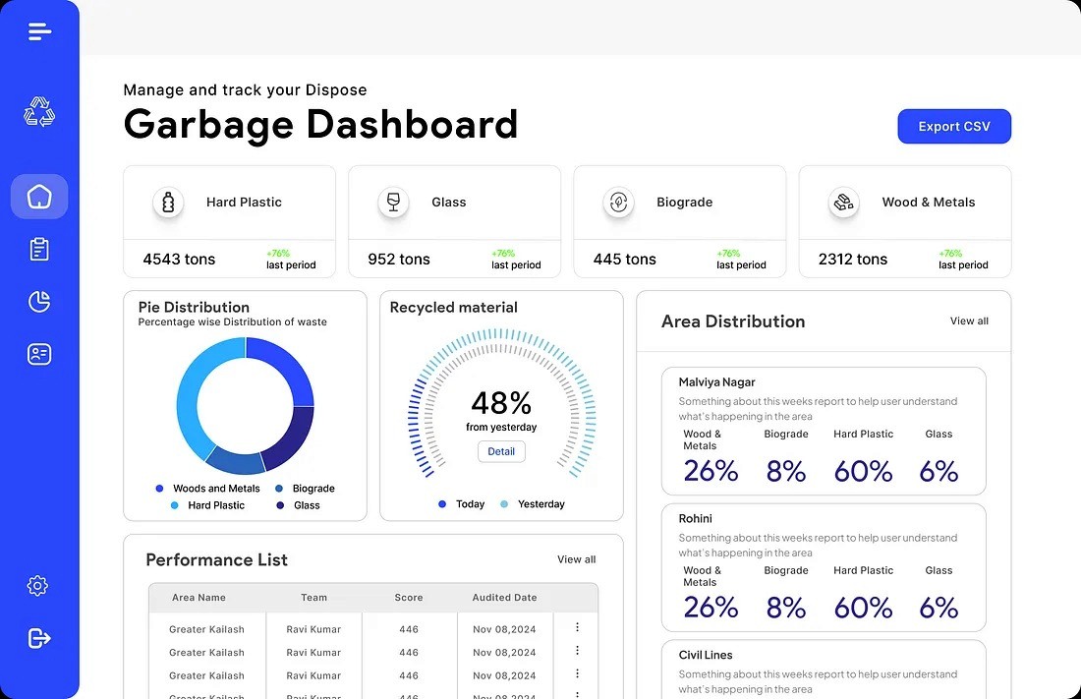This screenshot has height=699, width=1081.
Task: Open the Hard Plastic 4543 tons card
Action: coord(230,221)
